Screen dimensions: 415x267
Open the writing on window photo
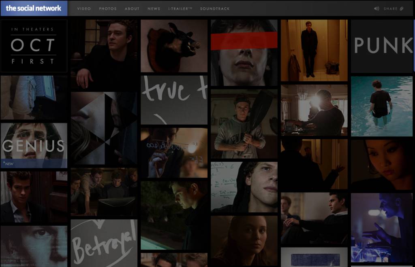(174, 153)
